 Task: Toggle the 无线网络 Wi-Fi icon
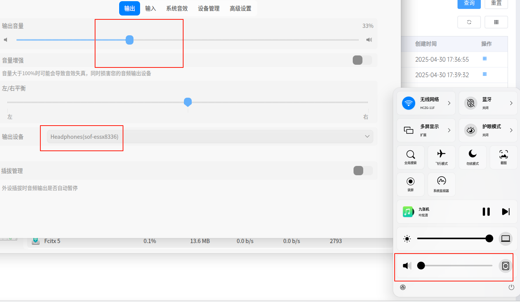click(x=408, y=103)
